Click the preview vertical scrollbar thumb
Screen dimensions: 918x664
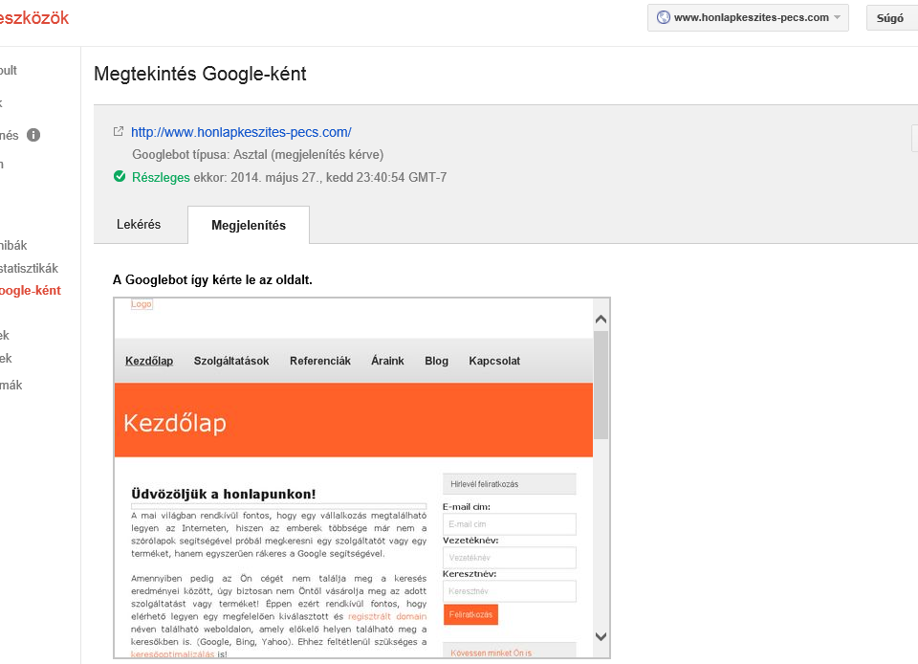click(601, 385)
